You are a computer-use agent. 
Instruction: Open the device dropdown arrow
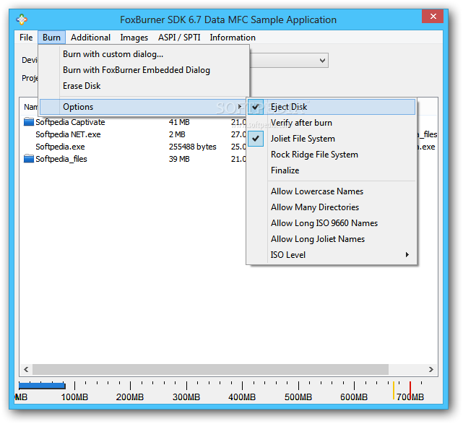click(322, 61)
